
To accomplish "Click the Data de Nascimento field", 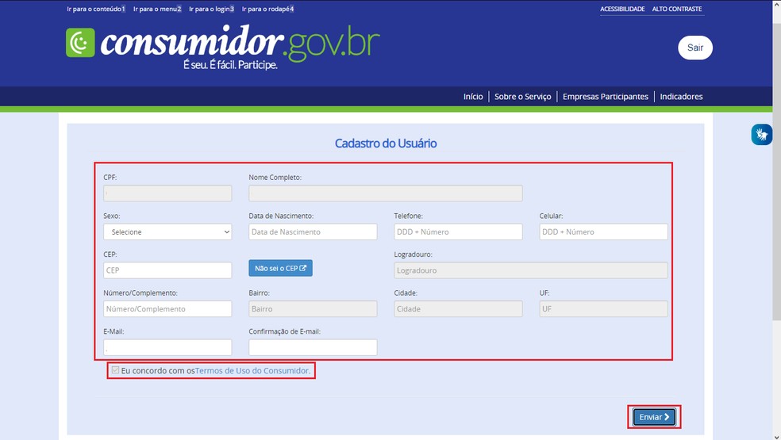I will pyautogui.click(x=313, y=232).
